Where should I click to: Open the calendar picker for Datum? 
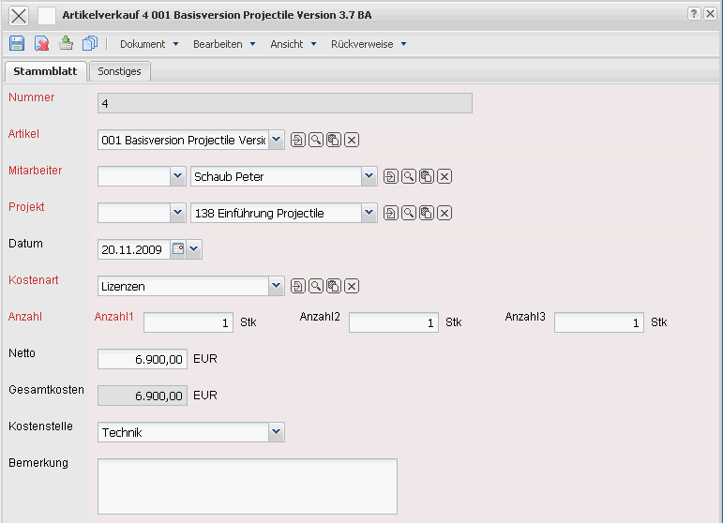(178, 249)
